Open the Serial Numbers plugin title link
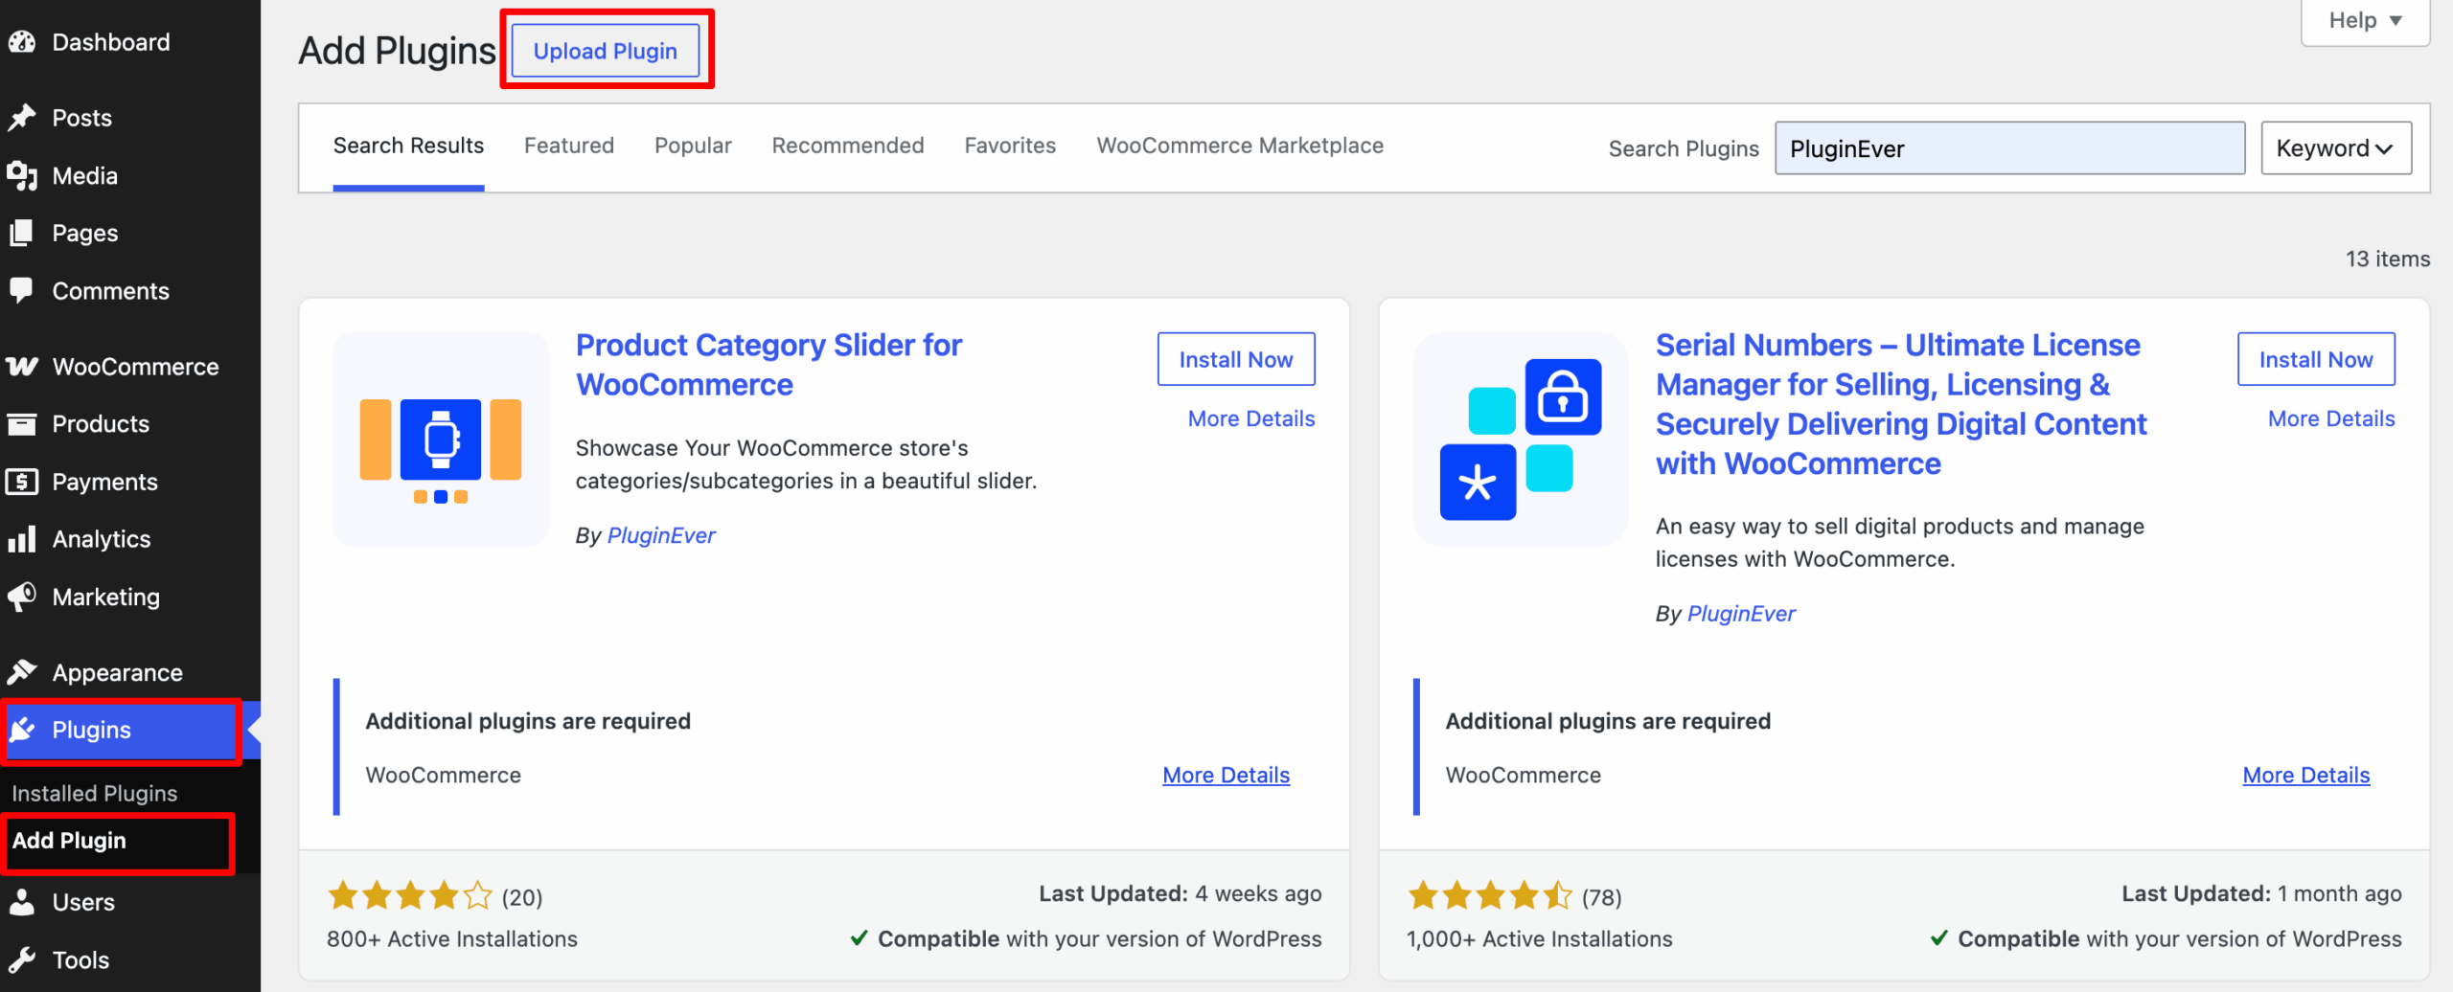This screenshot has width=2453, height=992. (x=1901, y=404)
